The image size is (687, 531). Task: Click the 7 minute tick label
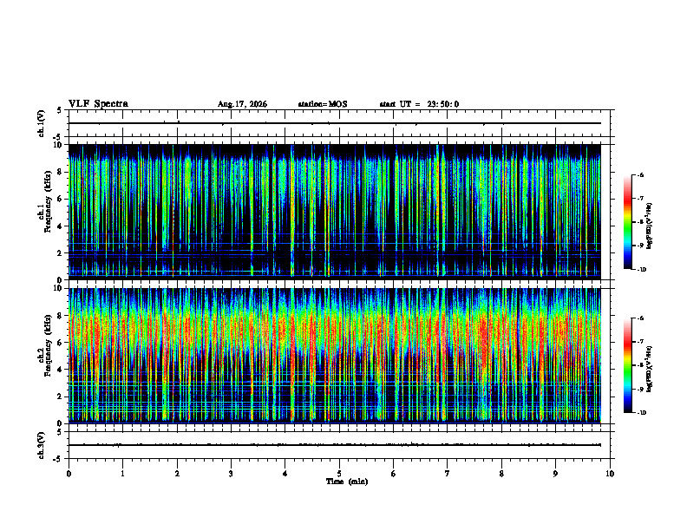[x=448, y=474]
